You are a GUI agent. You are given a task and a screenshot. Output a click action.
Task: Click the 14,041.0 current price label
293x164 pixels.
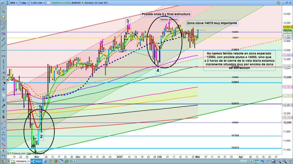pyautogui.click(x=287, y=27)
